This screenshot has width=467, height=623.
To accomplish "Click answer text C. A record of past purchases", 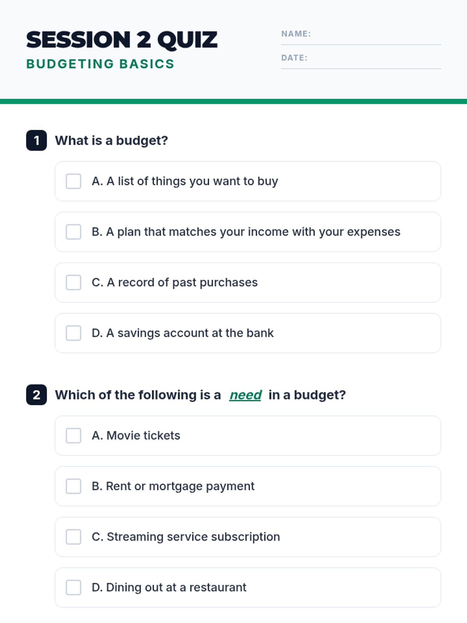I will (x=175, y=283).
